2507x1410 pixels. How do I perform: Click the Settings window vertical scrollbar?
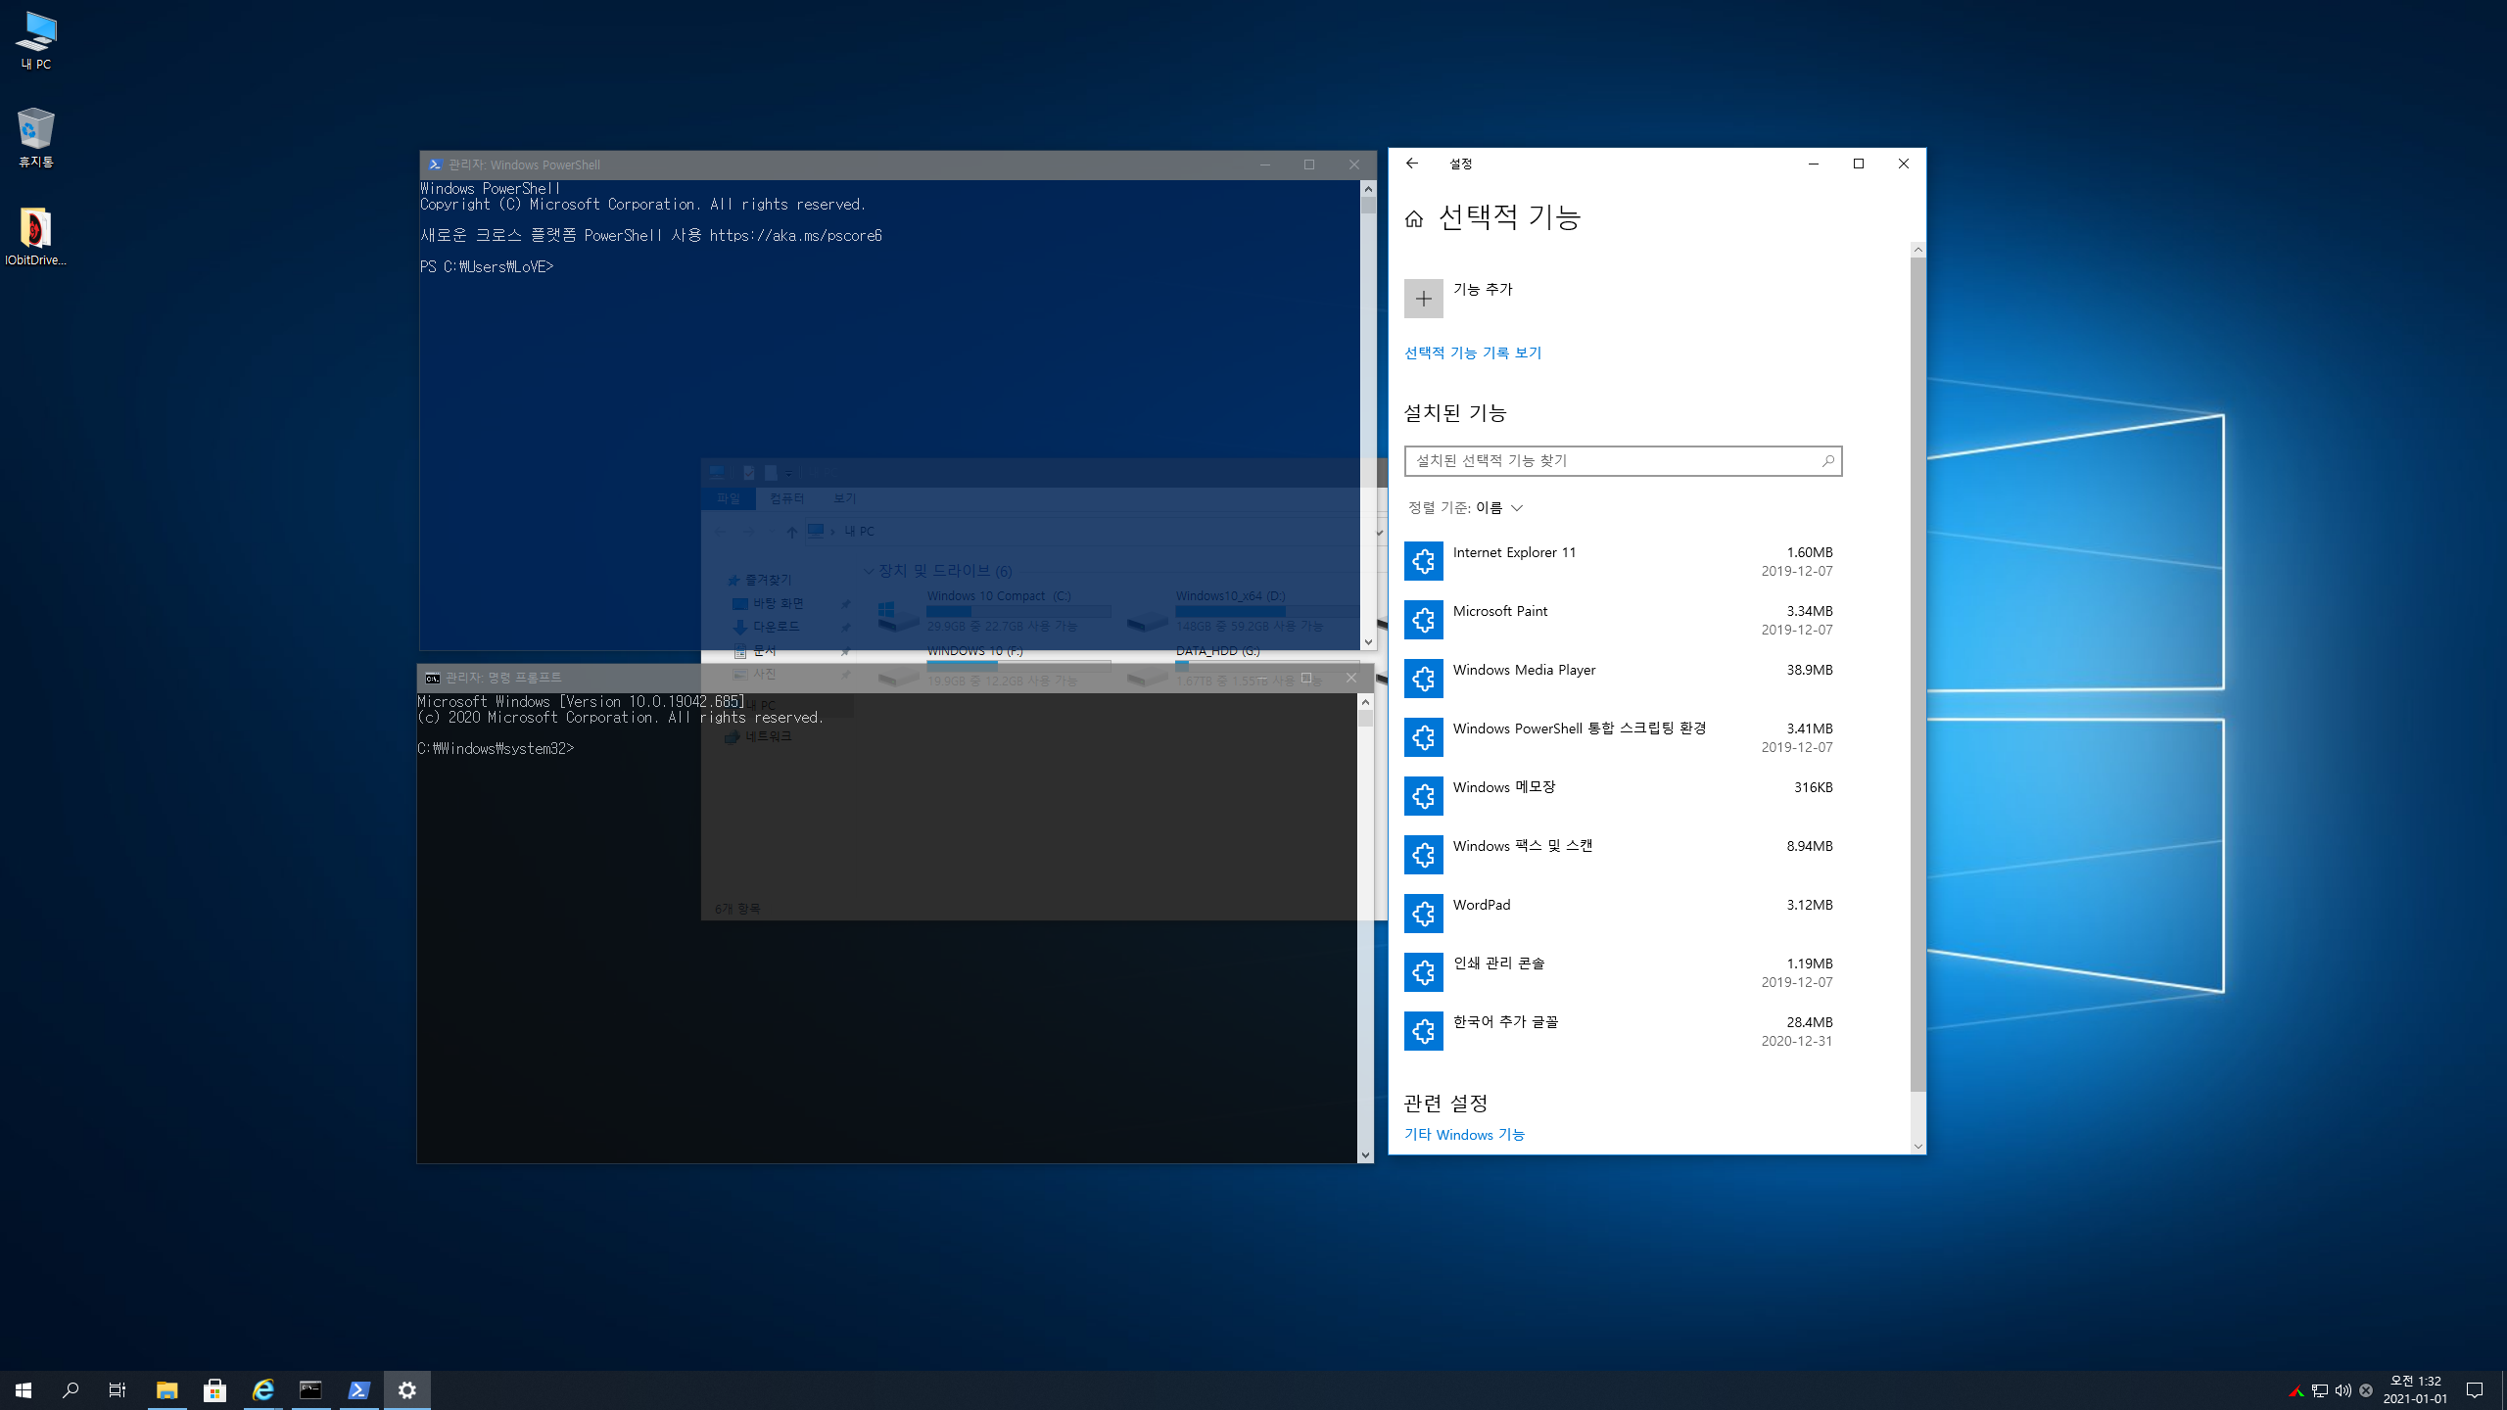pyautogui.click(x=1917, y=676)
